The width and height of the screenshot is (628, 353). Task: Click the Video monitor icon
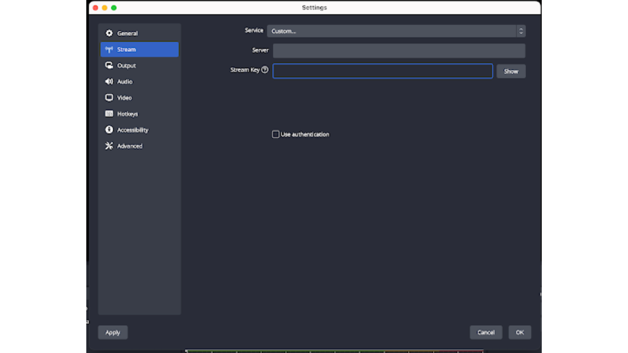(109, 97)
